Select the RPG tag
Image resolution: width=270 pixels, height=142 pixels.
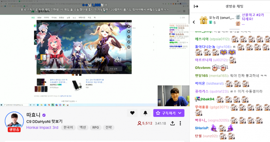tap(96, 127)
